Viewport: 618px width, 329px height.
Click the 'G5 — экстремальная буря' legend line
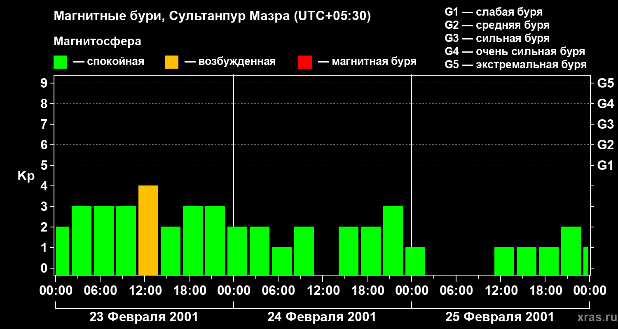(x=516, y=65)
